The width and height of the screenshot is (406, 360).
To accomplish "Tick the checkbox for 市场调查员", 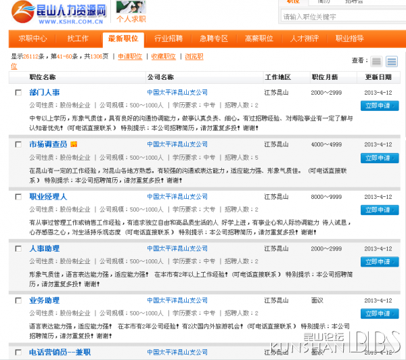I will 18,144.
